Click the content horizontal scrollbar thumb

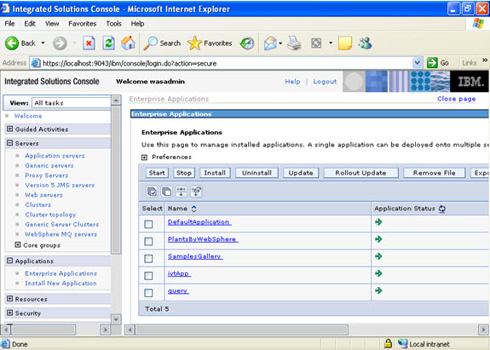point(241,330)
